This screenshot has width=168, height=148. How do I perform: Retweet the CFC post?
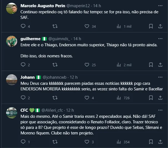[55, 142]
